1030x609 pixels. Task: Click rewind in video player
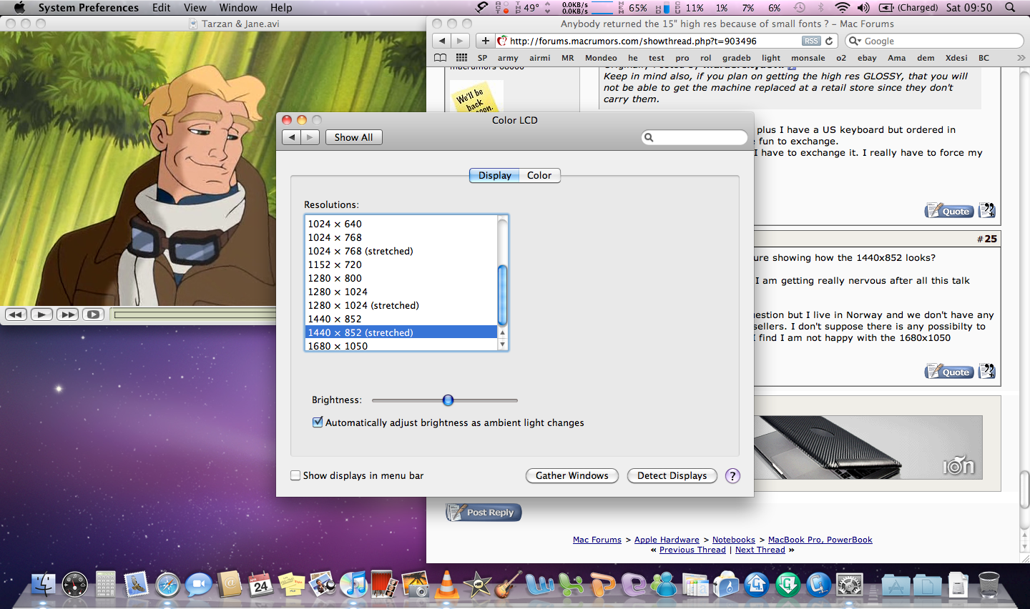coord(16,315)
